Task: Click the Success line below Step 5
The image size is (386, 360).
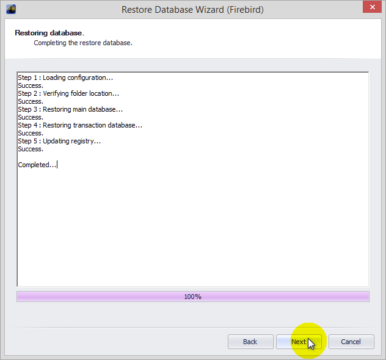Action: pyautogui.click(x=31, y=149)
